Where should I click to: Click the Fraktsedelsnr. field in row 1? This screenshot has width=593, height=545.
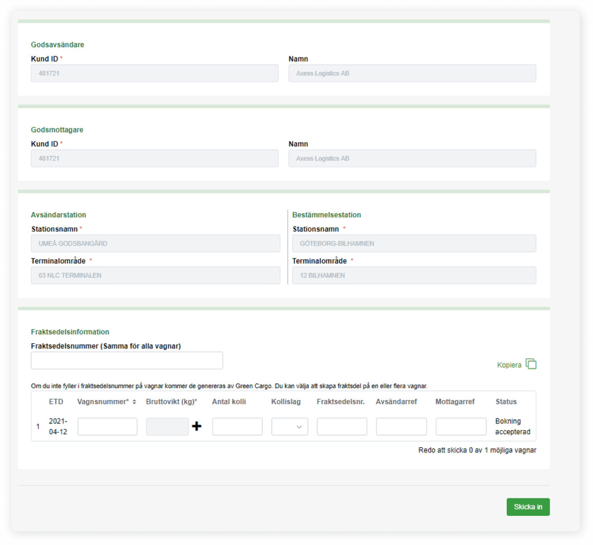(x=341, y=427)
